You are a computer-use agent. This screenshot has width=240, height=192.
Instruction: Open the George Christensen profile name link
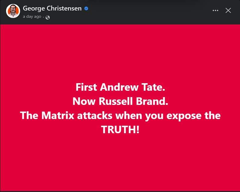tap(52, 8)
